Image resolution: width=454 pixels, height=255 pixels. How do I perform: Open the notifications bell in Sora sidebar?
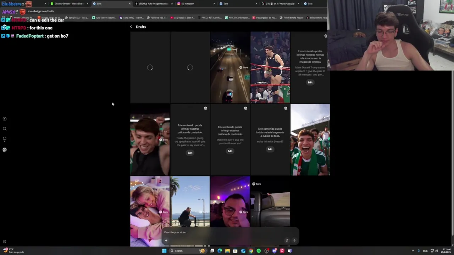tap(5, 139)
